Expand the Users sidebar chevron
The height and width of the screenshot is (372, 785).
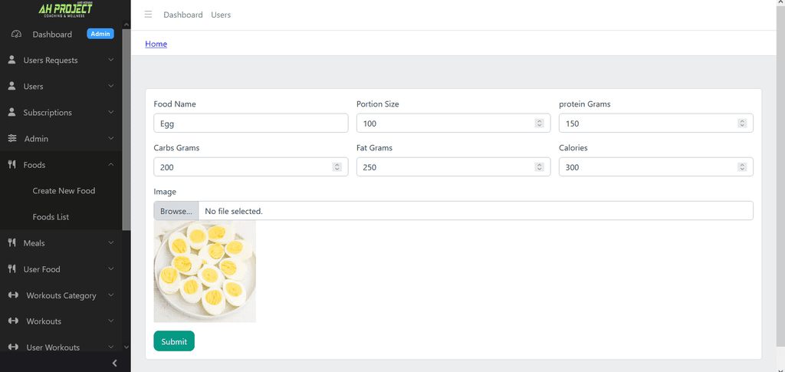click(x=111, y=86)
